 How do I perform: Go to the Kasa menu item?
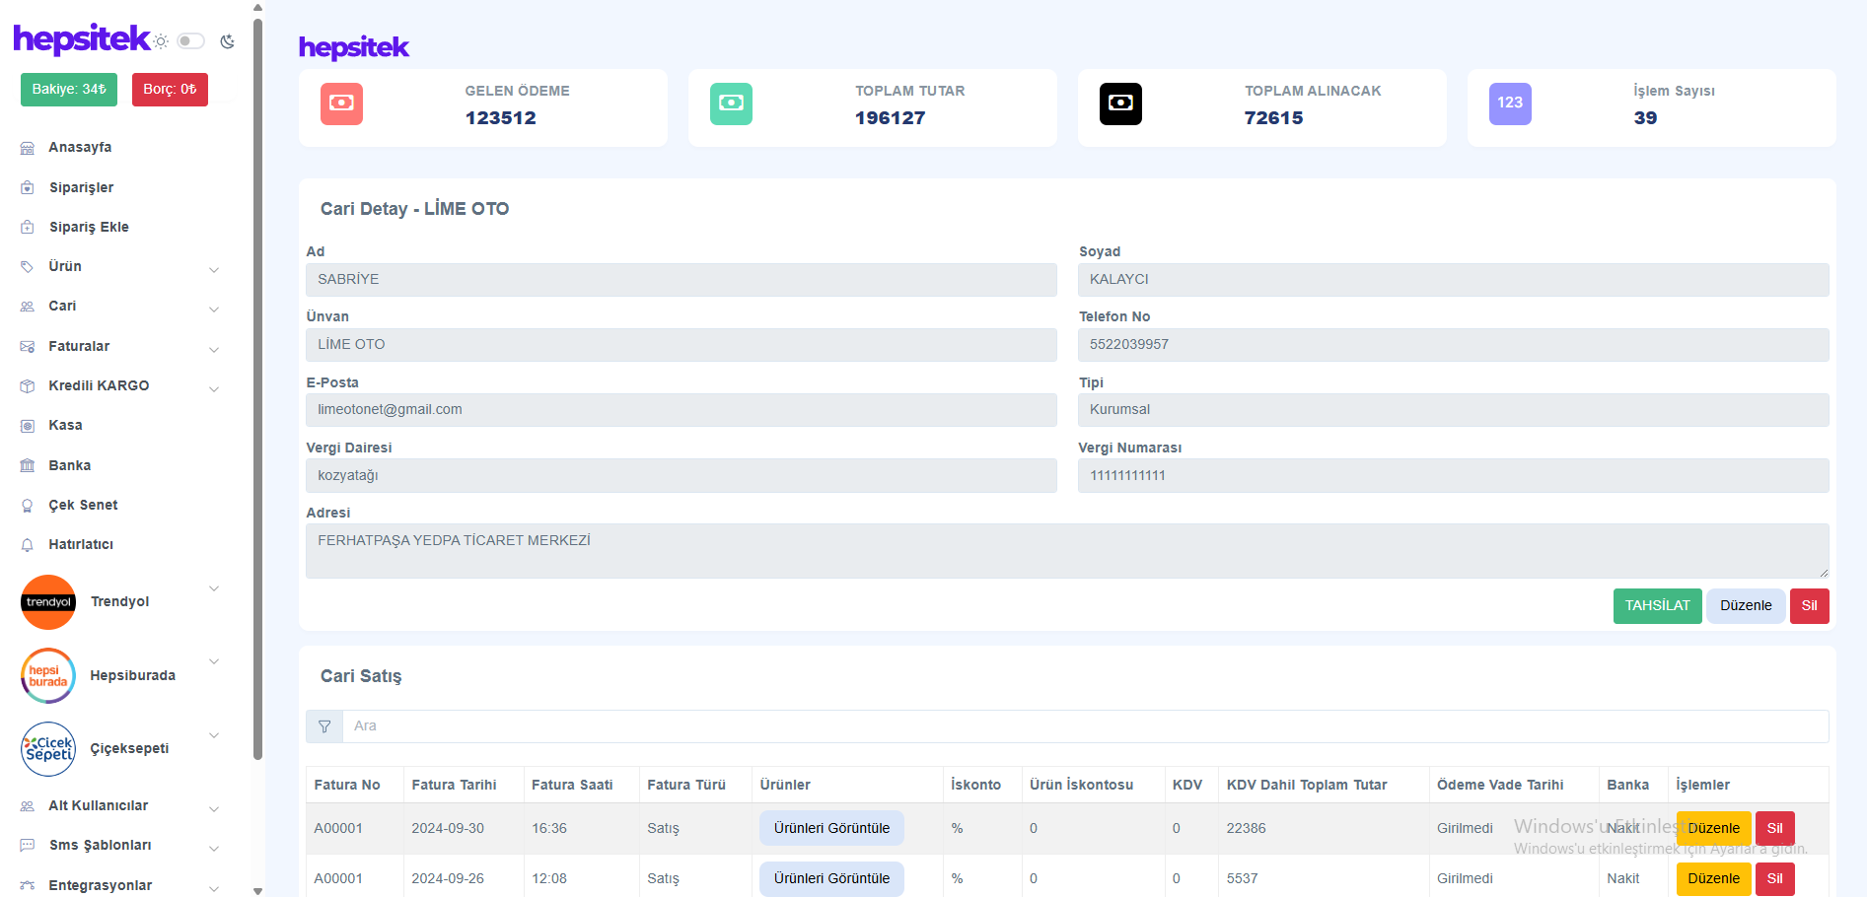pyautogui.click(x=65, y=426)
